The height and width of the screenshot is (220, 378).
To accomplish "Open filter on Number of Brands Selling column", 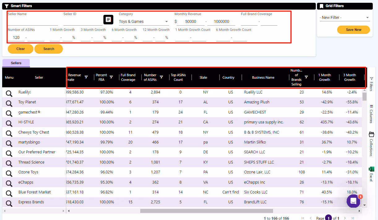I will (306, 77).
